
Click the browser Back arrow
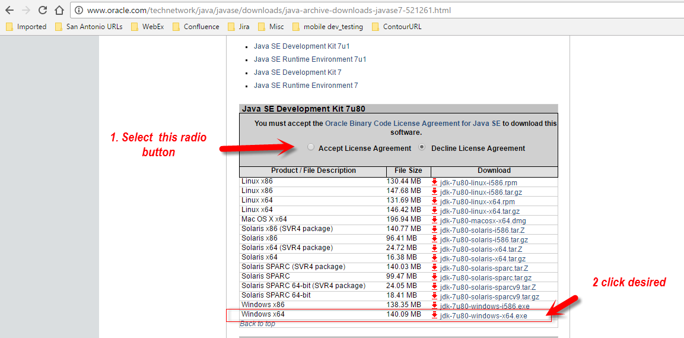pyautogui.click(x=9, y=10)
